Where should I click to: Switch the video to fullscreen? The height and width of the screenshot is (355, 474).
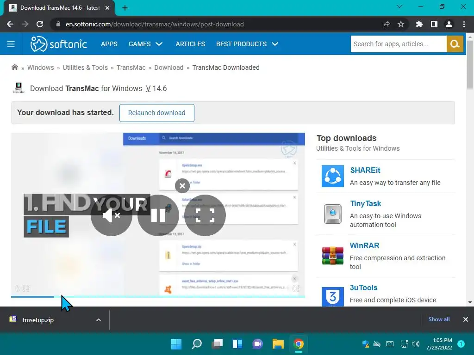(x=205, y=215)
